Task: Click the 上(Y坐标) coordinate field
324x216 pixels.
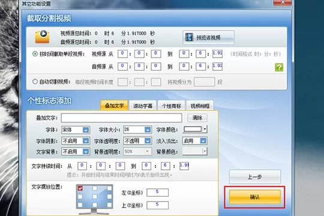Action: click(x=157, y=205)
